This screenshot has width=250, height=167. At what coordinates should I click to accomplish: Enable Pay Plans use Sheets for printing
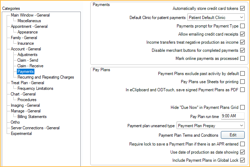point(242,82)
